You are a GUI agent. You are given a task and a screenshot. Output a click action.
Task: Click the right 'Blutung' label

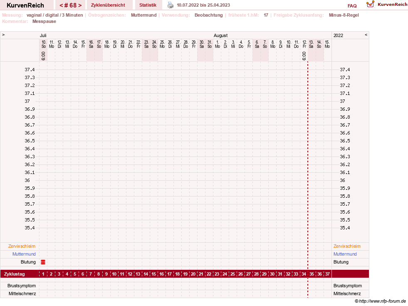click(x=341, y=262)
